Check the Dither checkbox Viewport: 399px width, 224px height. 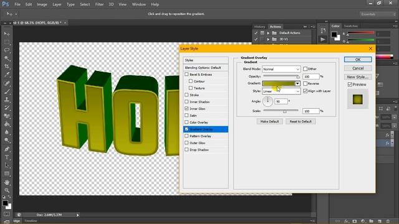click(305, 69)
